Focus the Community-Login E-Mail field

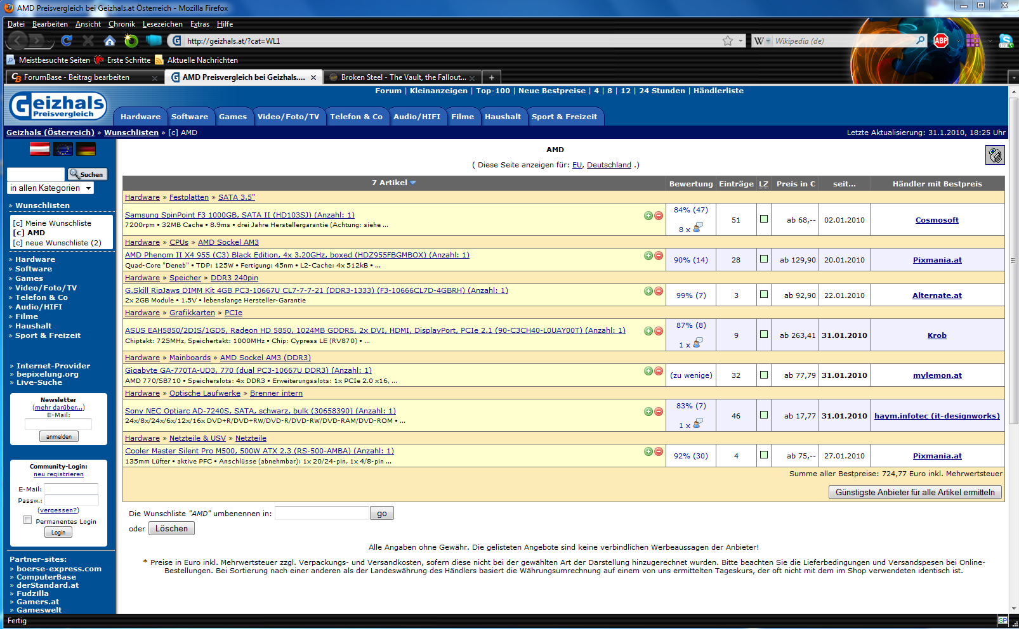(71, 489)
